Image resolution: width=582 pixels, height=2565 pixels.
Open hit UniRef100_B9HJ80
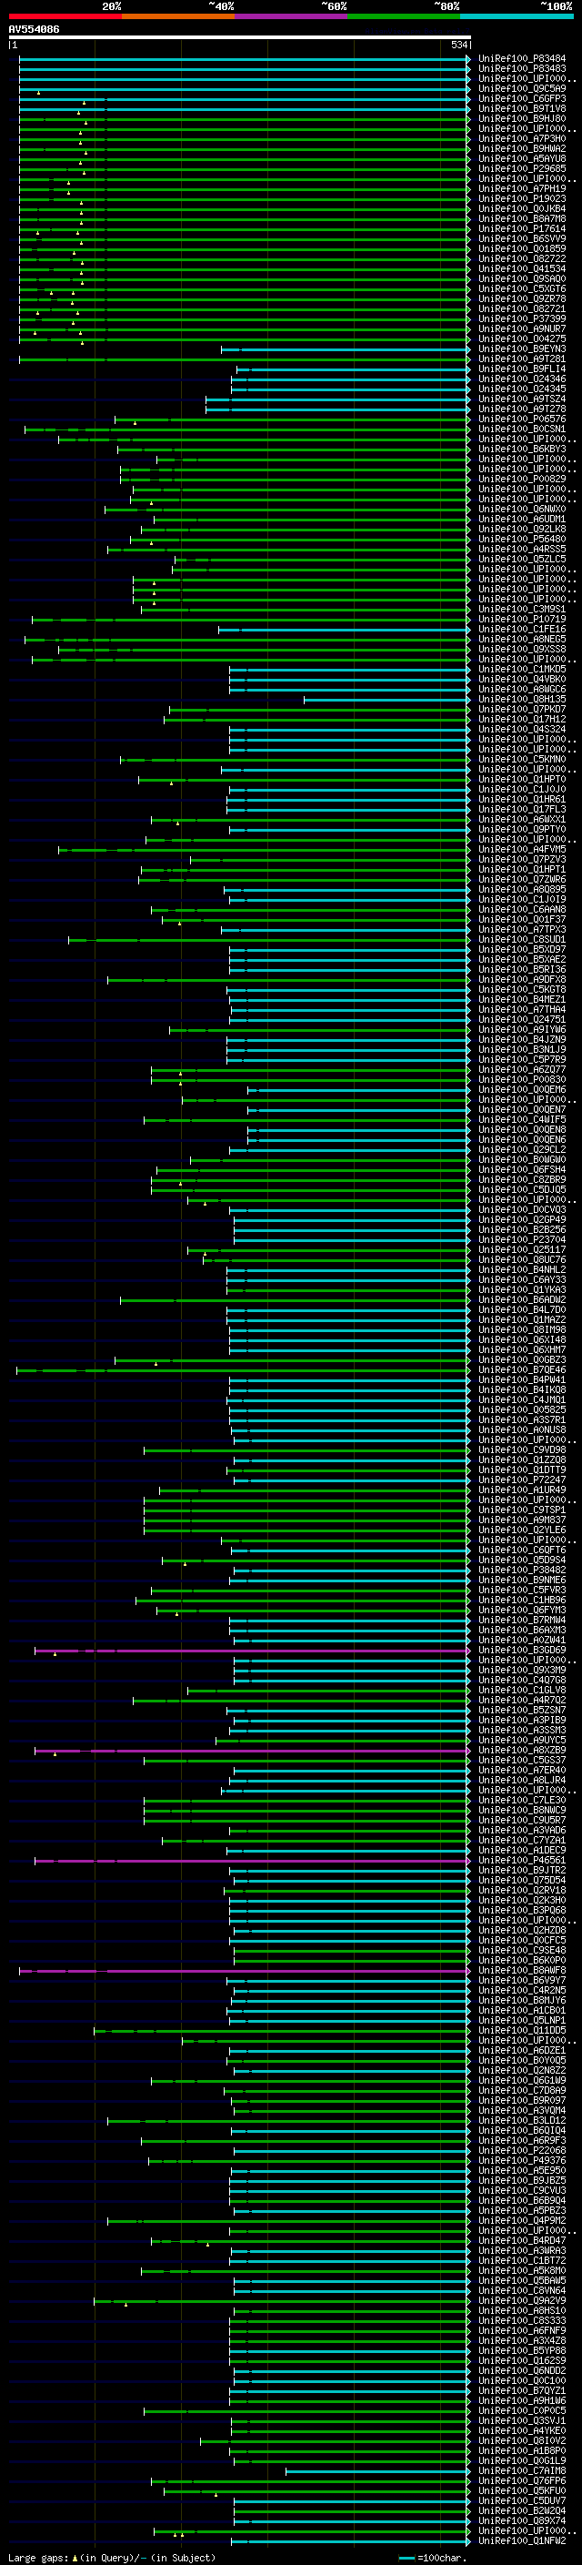click(x=522, y=118)
